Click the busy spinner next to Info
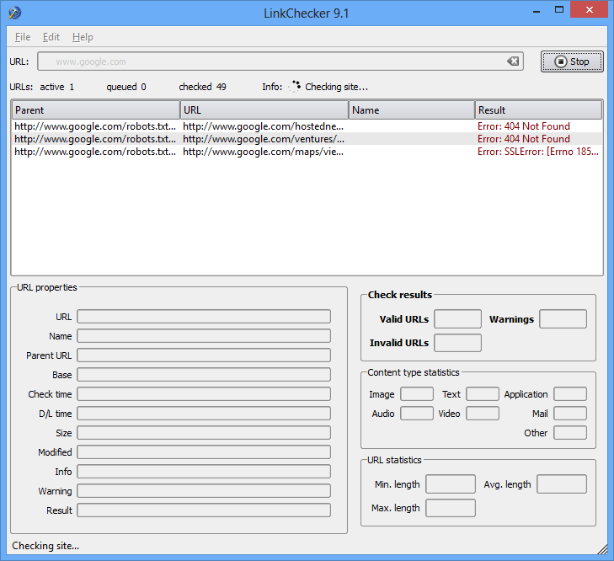Image resolution: width=614 pixels, height=561 pixels. [295, 87]
